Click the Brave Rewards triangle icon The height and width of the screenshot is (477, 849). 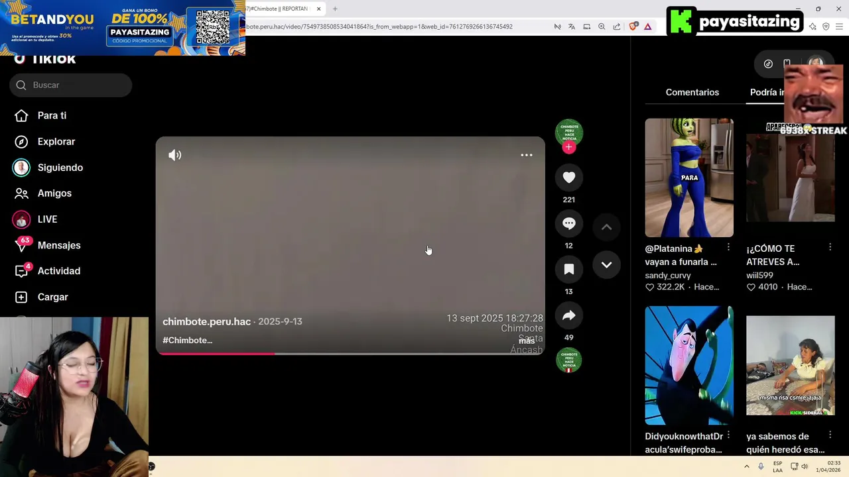pos(647,26)
